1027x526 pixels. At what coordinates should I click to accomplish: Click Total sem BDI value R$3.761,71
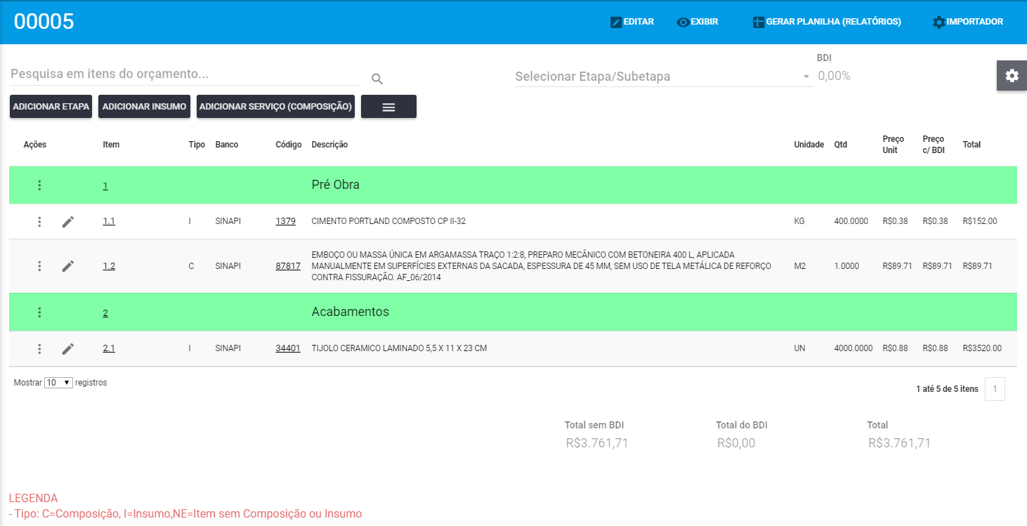tap(597, 443)
